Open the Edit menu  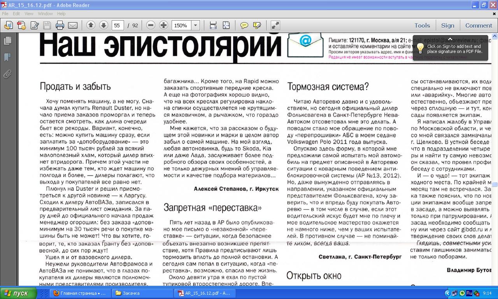pyautogui.click(x=16, y=14)
